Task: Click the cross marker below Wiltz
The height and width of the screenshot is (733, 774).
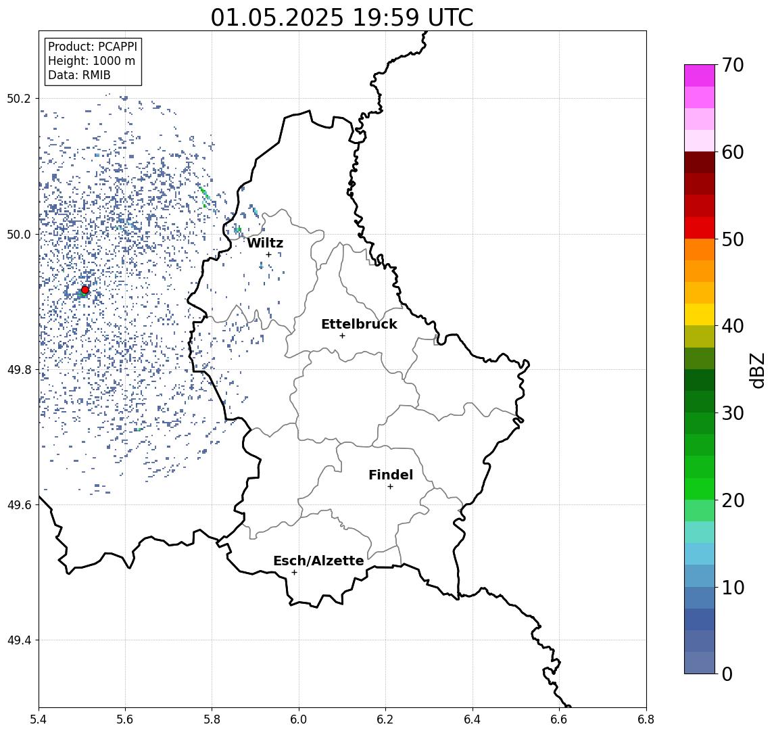Action: pyautogui.click(x=268, y=255)
